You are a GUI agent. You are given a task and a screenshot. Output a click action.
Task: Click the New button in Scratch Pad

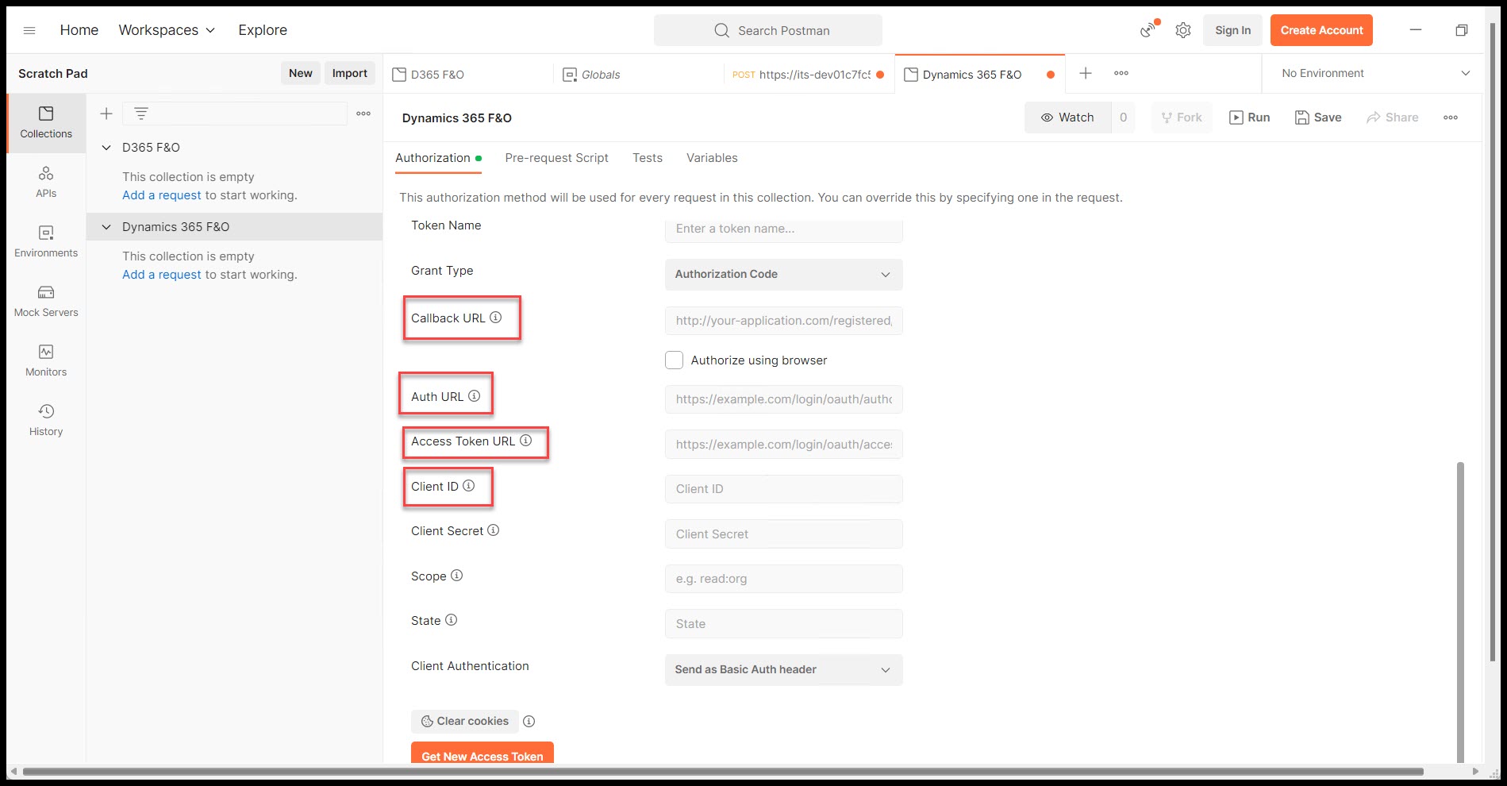pos(301,73)
